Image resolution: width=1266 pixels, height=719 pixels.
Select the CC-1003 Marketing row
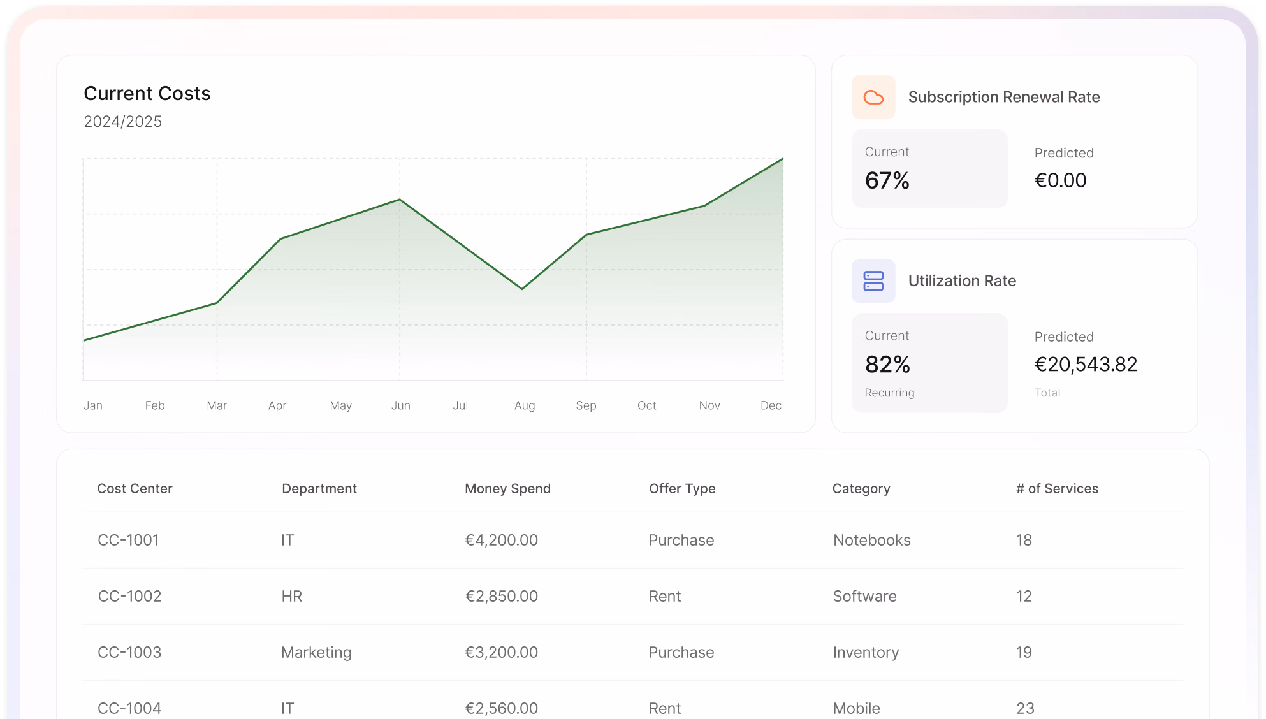pyautogui.click(x=446, y=652)
